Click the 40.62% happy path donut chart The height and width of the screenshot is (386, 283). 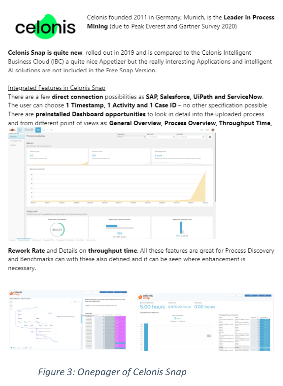coord(57,230)
